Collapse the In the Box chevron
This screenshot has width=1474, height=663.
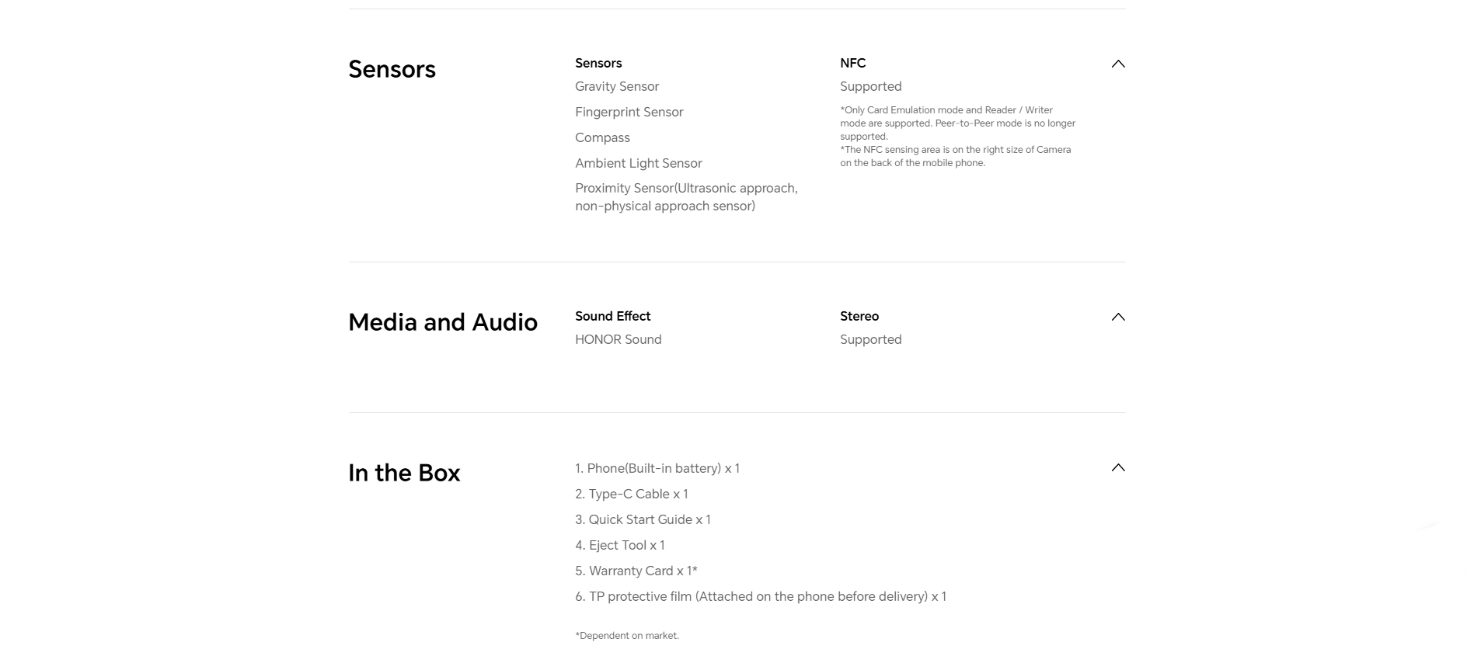click(1118, 467)
